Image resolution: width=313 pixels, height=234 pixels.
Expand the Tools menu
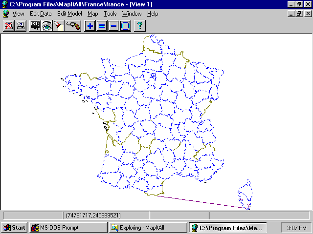point(110,14)
